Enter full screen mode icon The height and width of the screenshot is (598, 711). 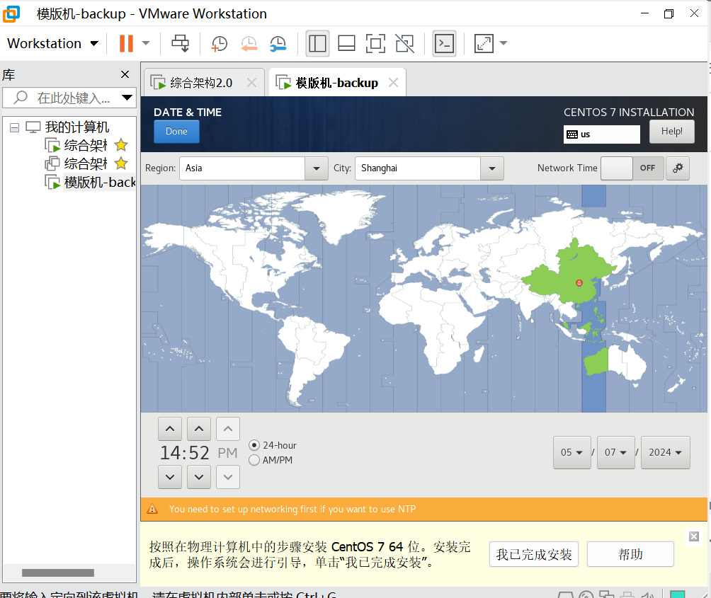coord(375,43)
